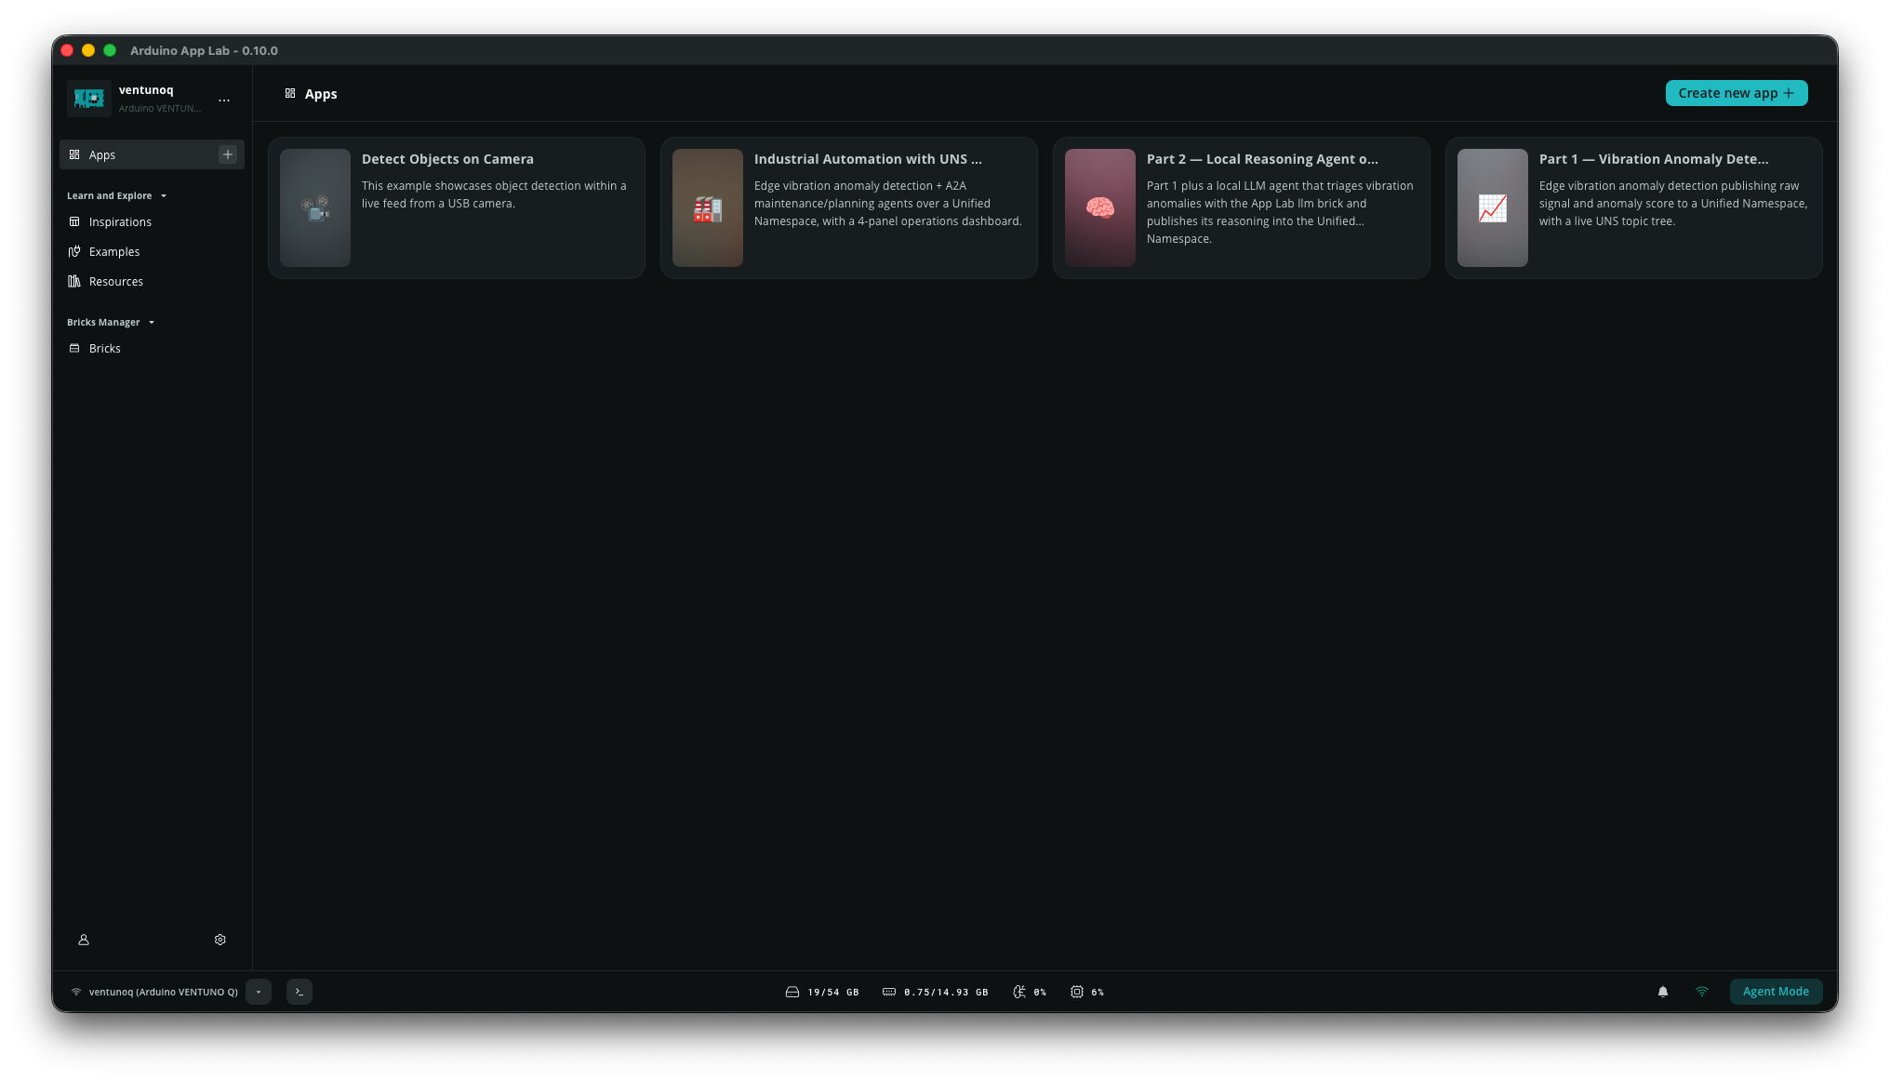Click the 19/54 GB storage readout
The width and height of the screenshot is (1890, 1081).
click(x=833, y=992)
